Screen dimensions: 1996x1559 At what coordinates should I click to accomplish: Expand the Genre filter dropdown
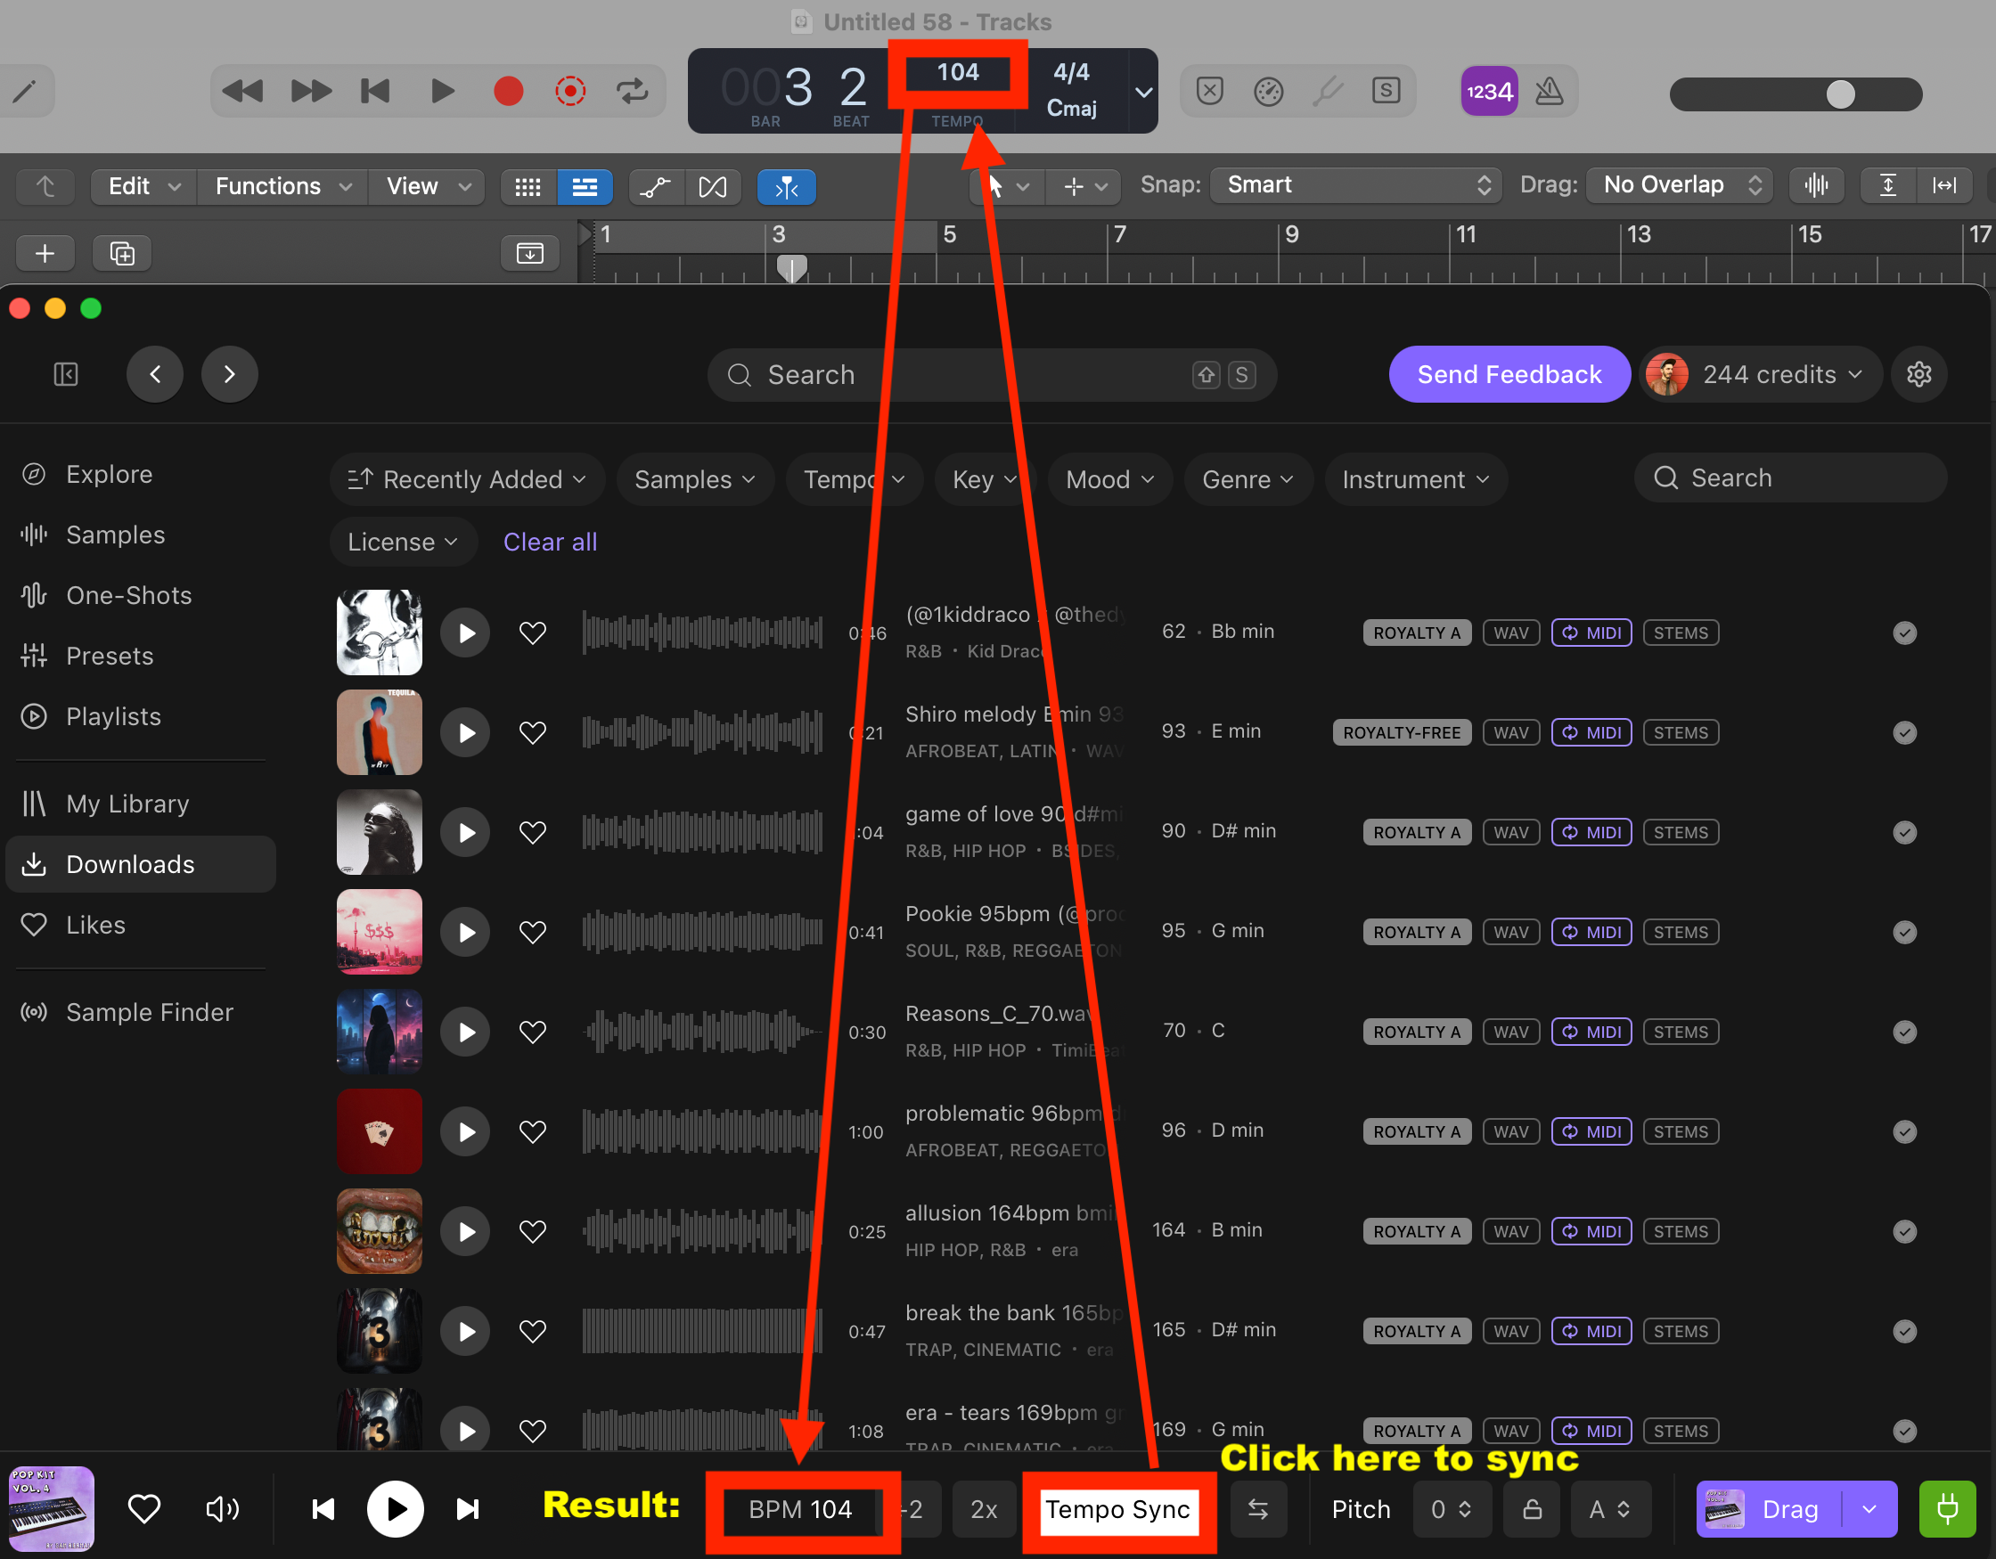[1247, 480]
